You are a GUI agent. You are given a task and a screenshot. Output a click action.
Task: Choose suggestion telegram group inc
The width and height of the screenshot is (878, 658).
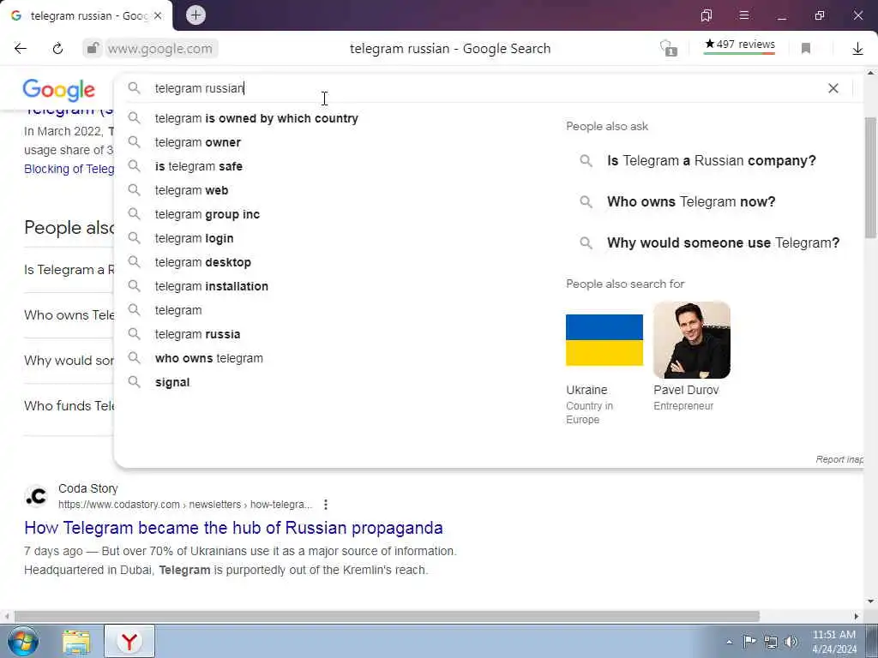coord(207,215)
